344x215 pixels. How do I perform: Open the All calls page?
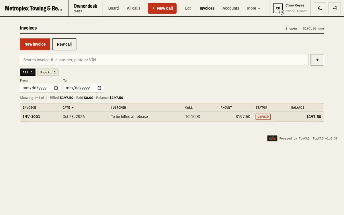[134, 8]
